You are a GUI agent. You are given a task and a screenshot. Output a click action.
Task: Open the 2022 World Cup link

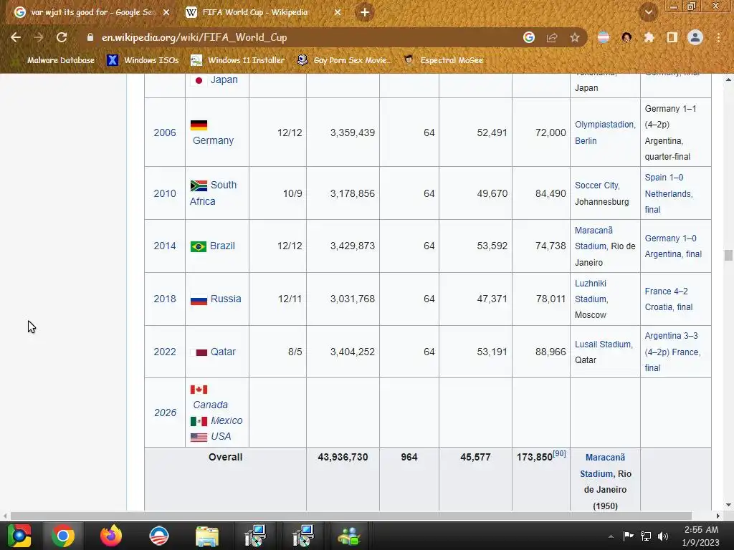(165, 351)
